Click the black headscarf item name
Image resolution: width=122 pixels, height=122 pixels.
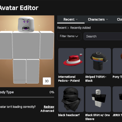pos(69,115)
